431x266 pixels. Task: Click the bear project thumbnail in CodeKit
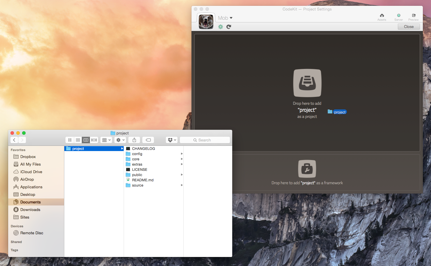pos(206,22)
